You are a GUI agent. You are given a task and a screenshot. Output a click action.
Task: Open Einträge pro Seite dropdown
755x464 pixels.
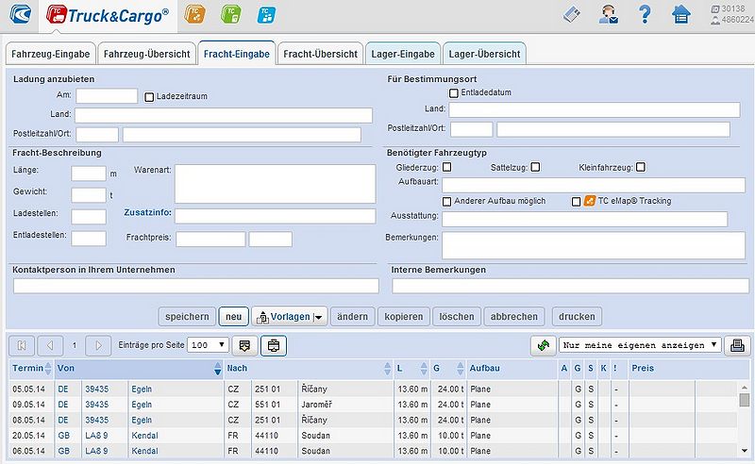pyautogui.click(x=208, y=345)
